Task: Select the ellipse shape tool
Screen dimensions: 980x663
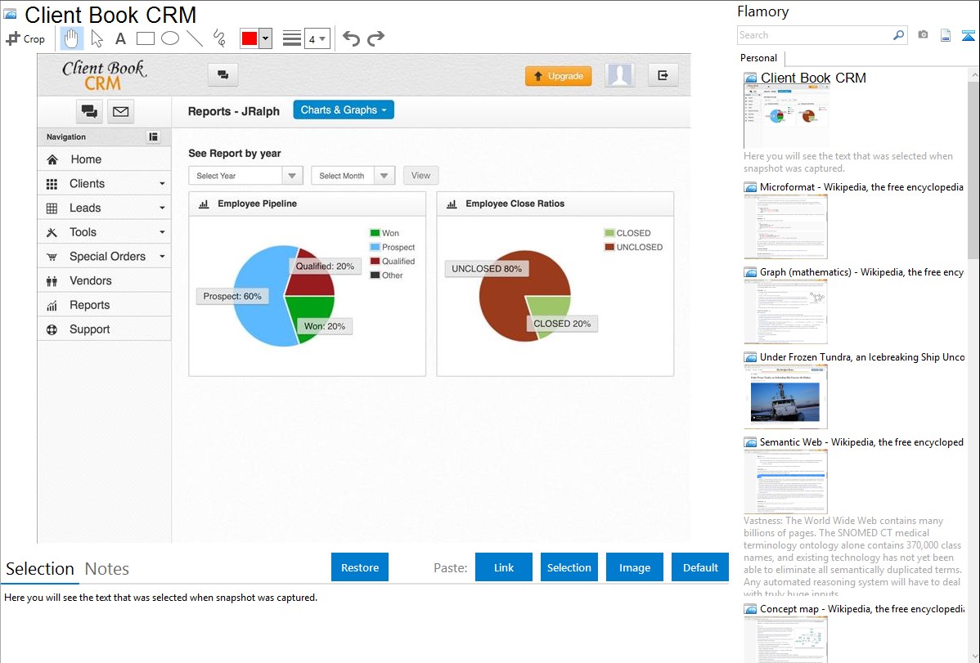Action: tap(170, 38)
